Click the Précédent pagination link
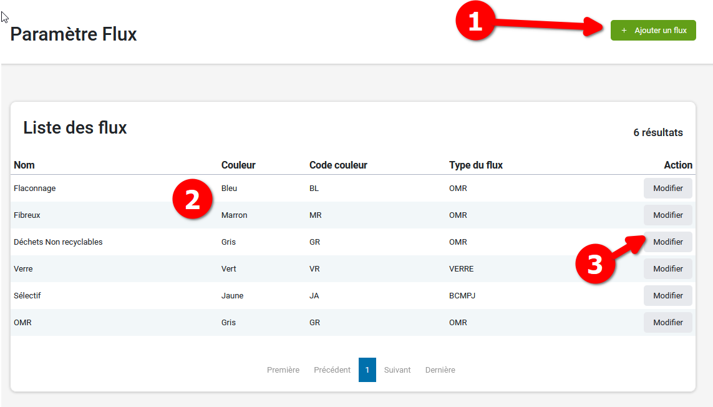 [332, 370]
